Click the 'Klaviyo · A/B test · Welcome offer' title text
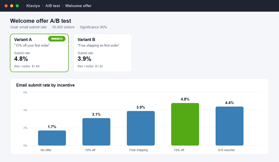The width and height of the screenshot is (279, 162). (x=59, y=6)
